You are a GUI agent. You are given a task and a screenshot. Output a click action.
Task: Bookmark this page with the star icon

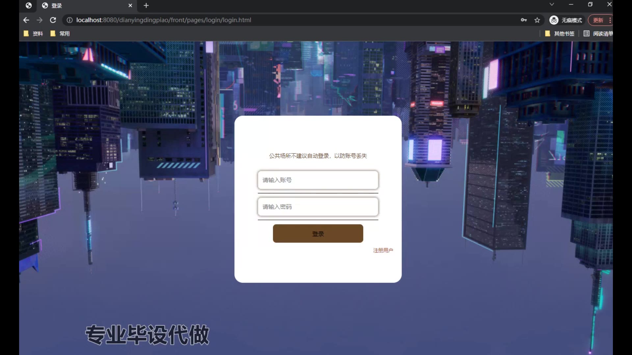pyautogui.click(x=537, y=20)
